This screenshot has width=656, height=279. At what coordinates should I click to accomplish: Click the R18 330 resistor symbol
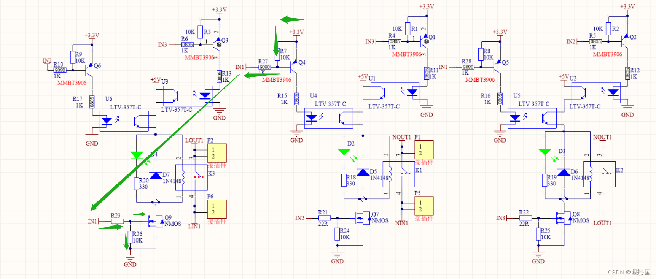(344, 181)
